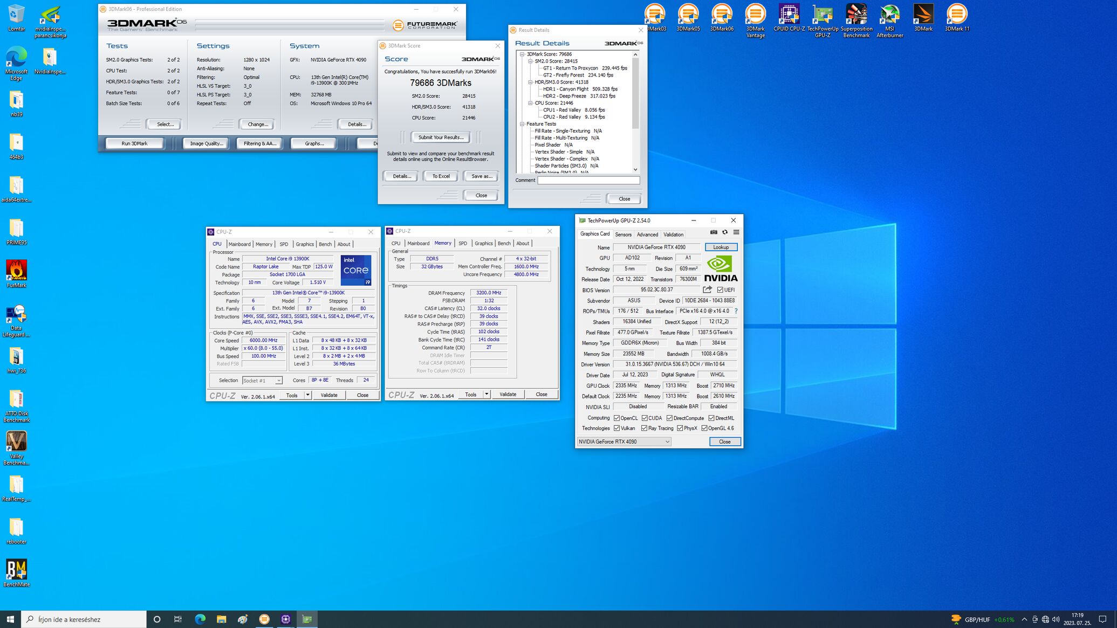Open the Lomtár recycle bin
The height and width of the screenshot is (628, 1117).
16,17
